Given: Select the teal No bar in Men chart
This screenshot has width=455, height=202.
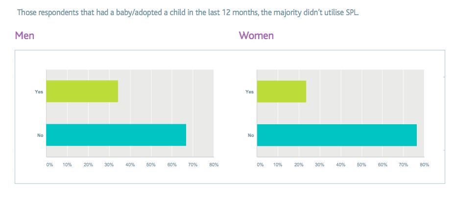Looking at the screenshot, I should [116, 135].
